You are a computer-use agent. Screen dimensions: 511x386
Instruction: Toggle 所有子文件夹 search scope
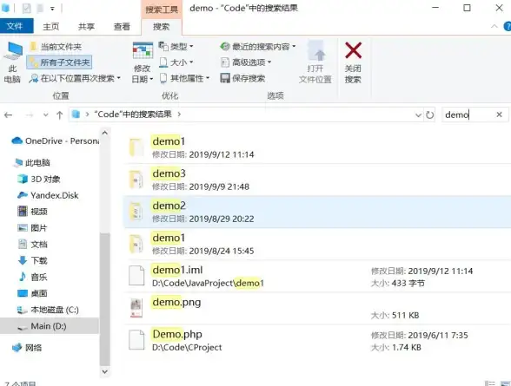pos(59,62)
